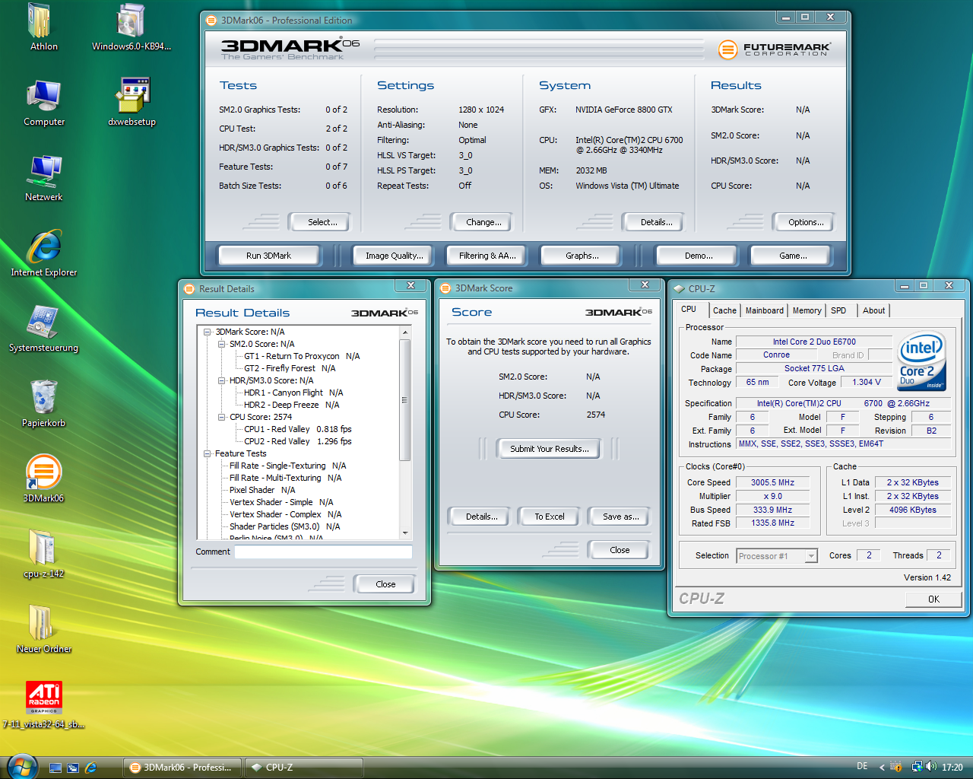Click the Game button in 3DMark06
Image resolution: width=973 pixels, height=779 pixels.
point(793,256)
